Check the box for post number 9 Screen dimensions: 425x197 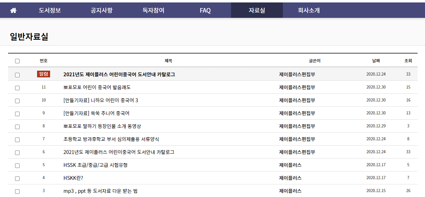point(17,114)
